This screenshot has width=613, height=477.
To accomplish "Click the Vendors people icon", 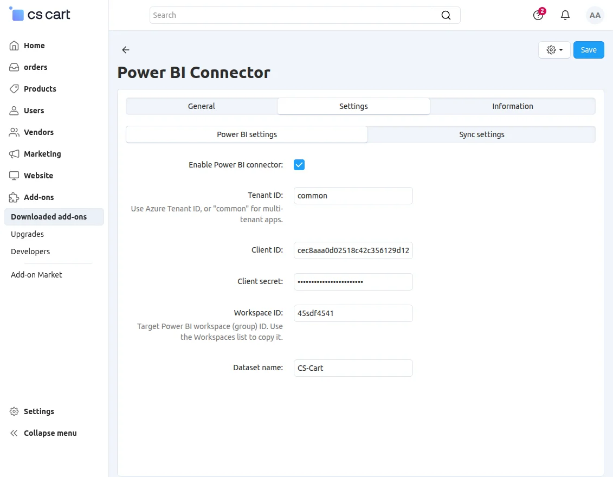I will coord(14,132).
